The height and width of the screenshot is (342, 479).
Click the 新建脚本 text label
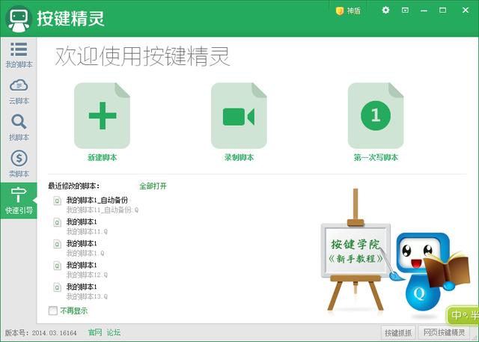click(x=103, y=158)
